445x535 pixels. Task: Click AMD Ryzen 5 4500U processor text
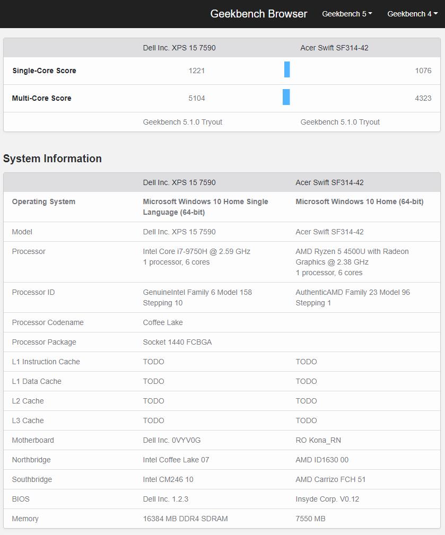(x=352, y=257)
